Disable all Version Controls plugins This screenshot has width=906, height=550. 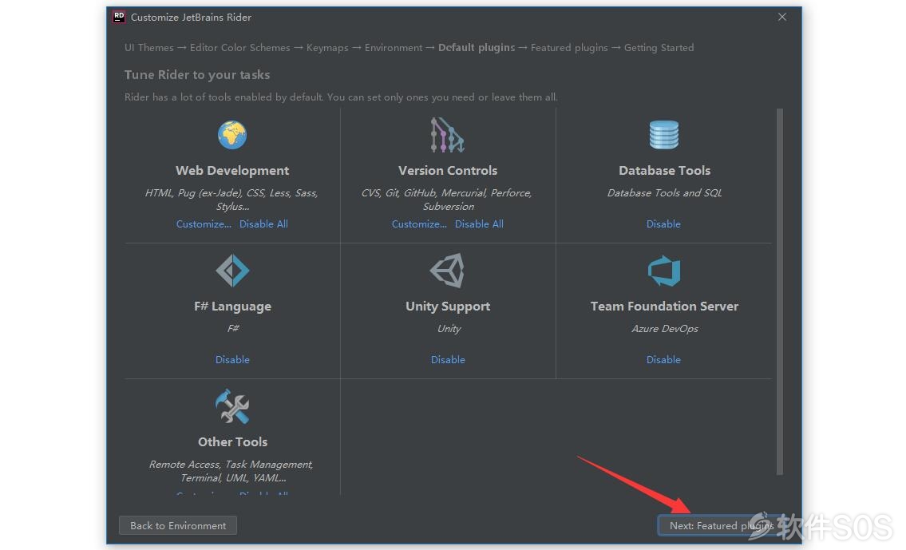[479, 224]
